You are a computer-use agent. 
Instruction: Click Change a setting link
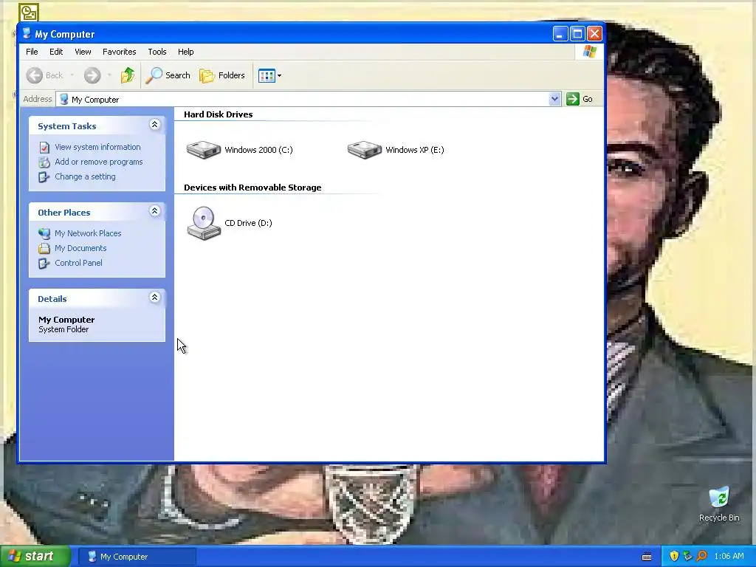(85, 176)
